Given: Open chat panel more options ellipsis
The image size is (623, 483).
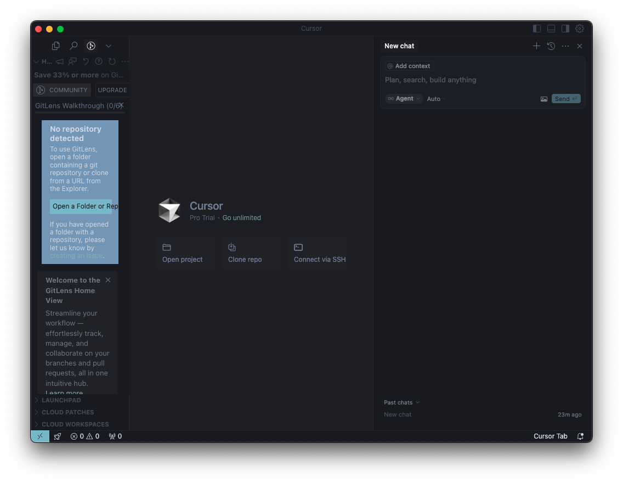Looking at the screenshot, I should pyautogui.click(x=565, y=46).
